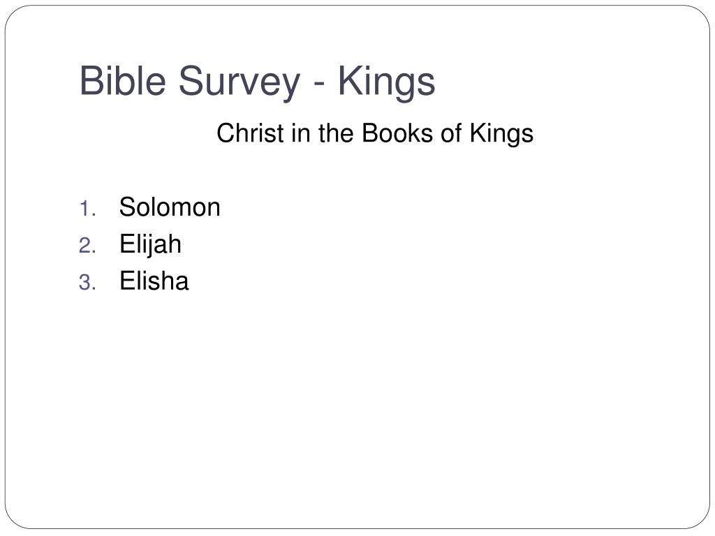Click the word Survey in the title
Screen dimensions: 715x536
tap(239, 82)
